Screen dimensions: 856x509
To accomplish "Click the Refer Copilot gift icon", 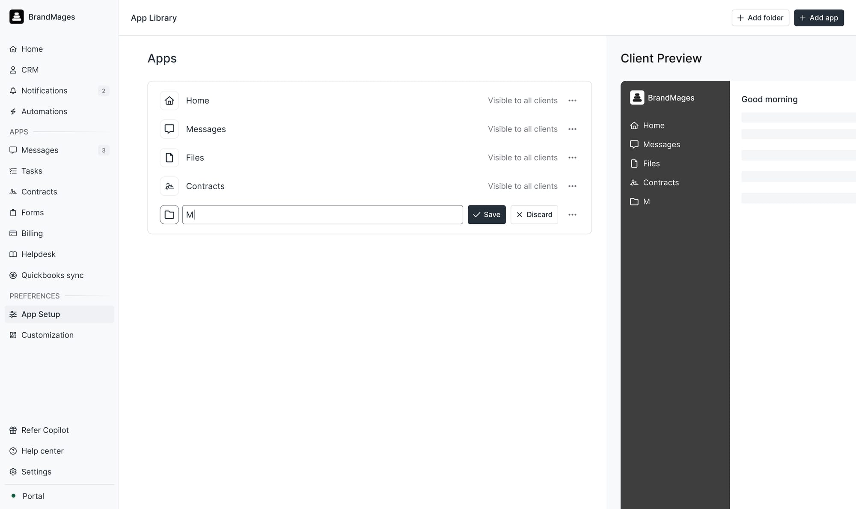I will pos(13,430).
